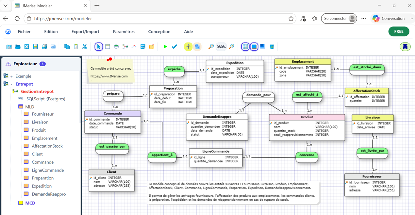Select the Commande entity header
This screenshot has width=415, height=215.
click(x=113, y=113)
